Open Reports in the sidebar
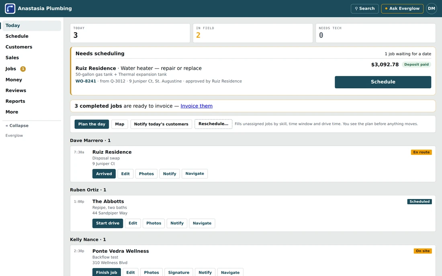This screenshot has width=442, height=276. pyautogui.click(x=32, y=101)
